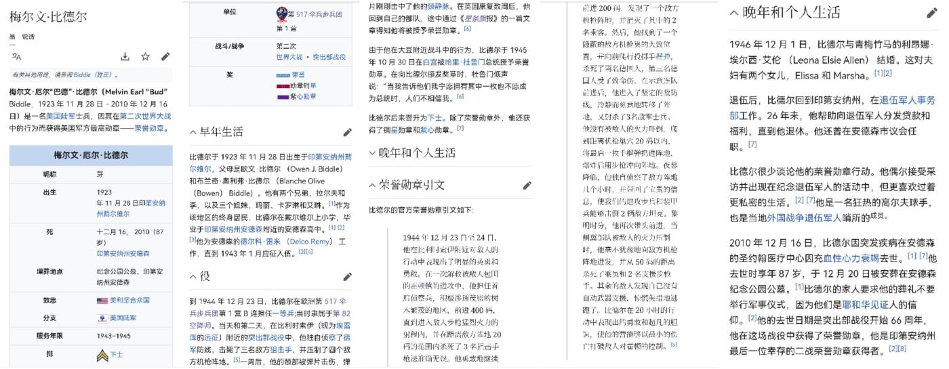Collapse the 早年生活 section chevron

pos(193,132)
